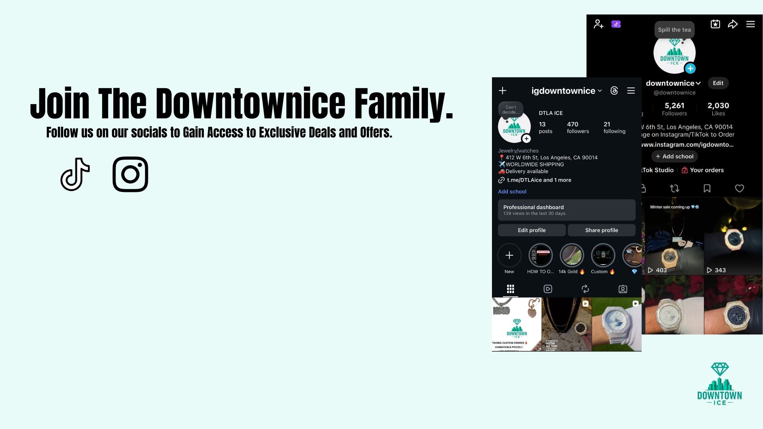This screenshot has width=763, height=429.
Task: Open TikTok reposts tab icon
Action: 674,189
